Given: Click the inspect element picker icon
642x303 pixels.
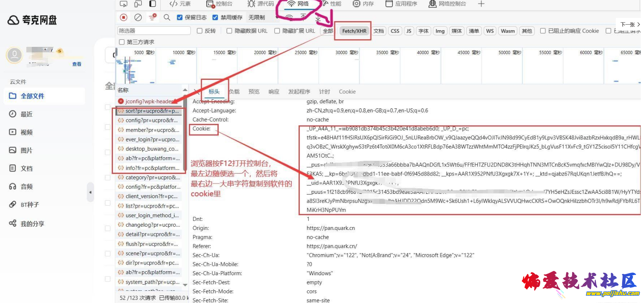Looking at the screenshot, I should click(x=124, y=4).
